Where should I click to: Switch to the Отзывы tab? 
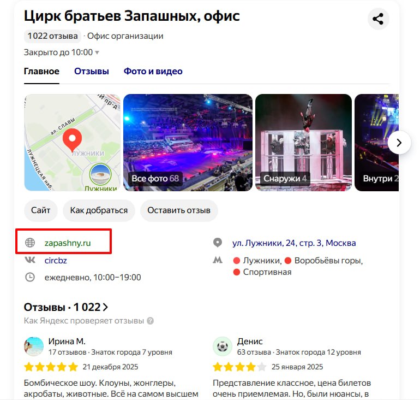click(x=92, y=71)
